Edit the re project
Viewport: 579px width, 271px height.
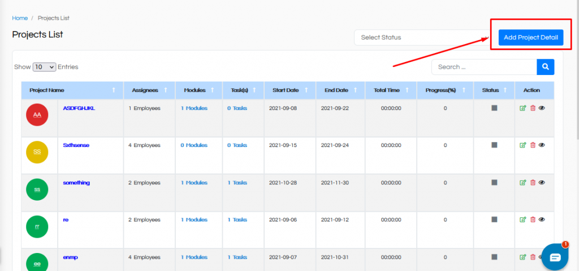click(523, 220)
